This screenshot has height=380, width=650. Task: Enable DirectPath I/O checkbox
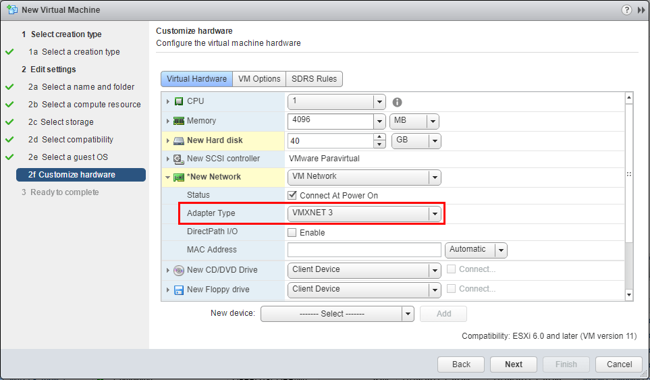(x=292, y=233)
